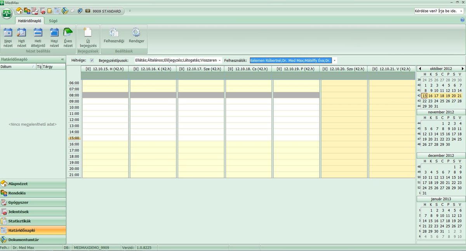This screenshot has width=466, height=251.
Task: Switch to Napi nézet day view
Action: point(8,38)
